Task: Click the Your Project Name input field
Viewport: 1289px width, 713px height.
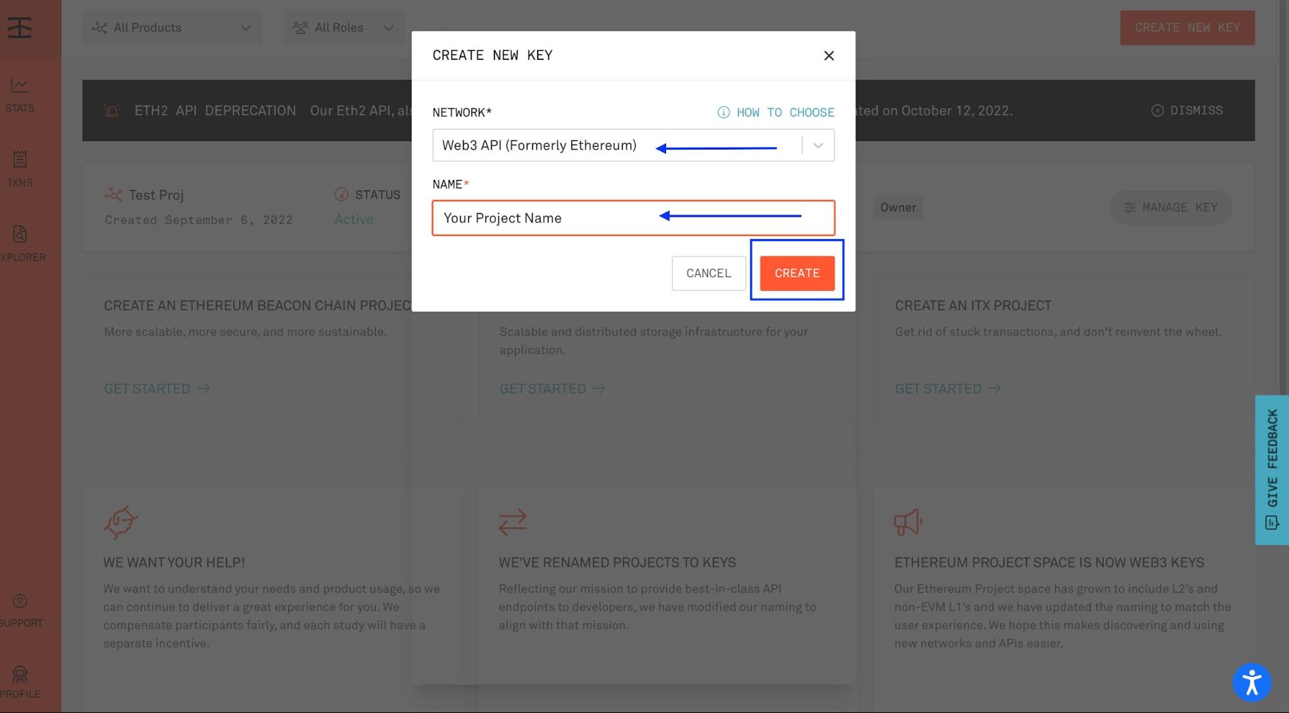Action: tap(632, 217)
